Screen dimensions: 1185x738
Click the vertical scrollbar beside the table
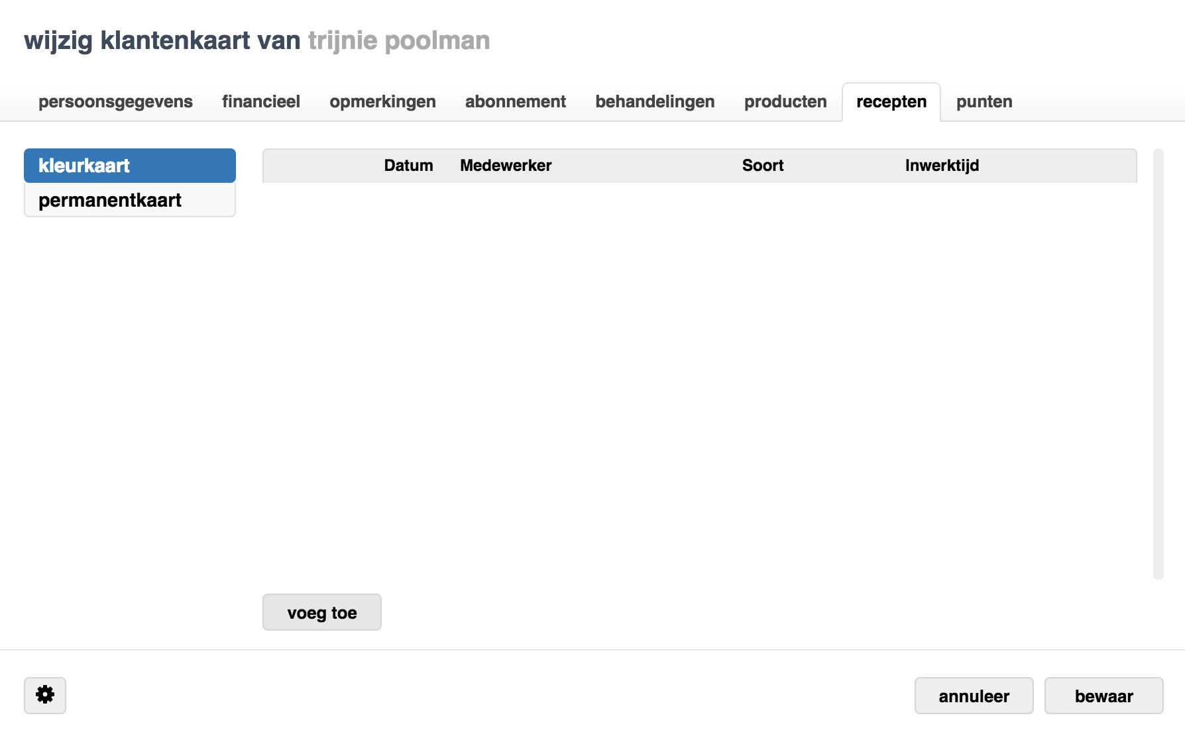(1158, 364)
